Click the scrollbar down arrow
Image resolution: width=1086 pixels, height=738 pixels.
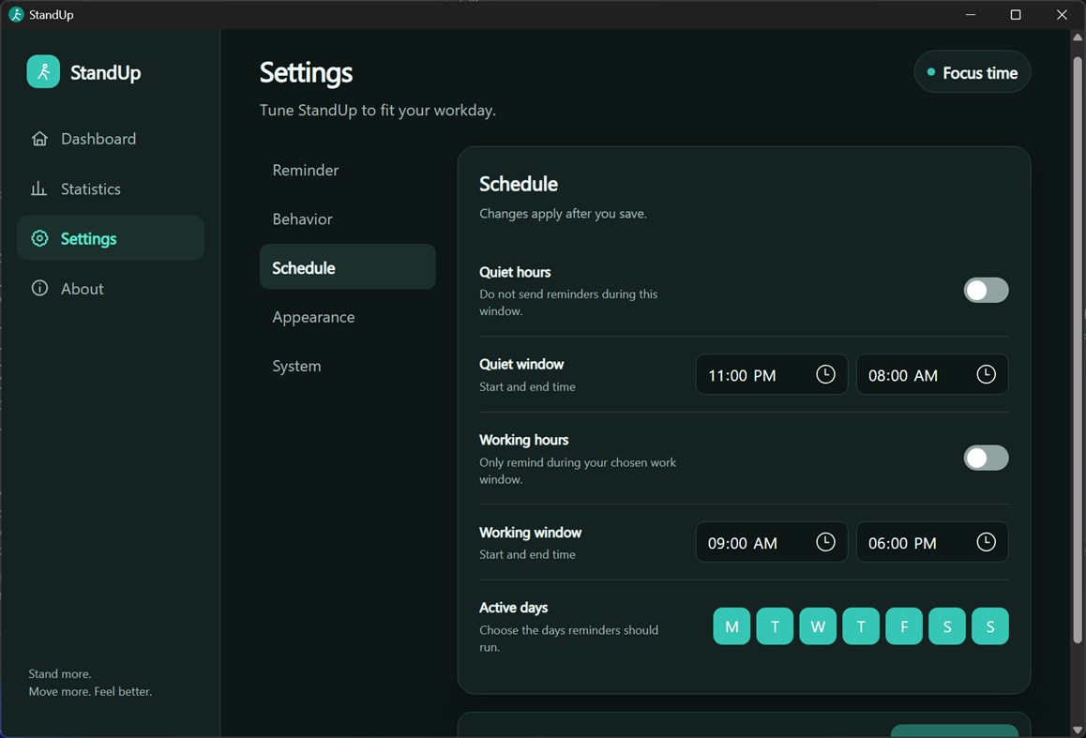click(x=1077, y=730)
